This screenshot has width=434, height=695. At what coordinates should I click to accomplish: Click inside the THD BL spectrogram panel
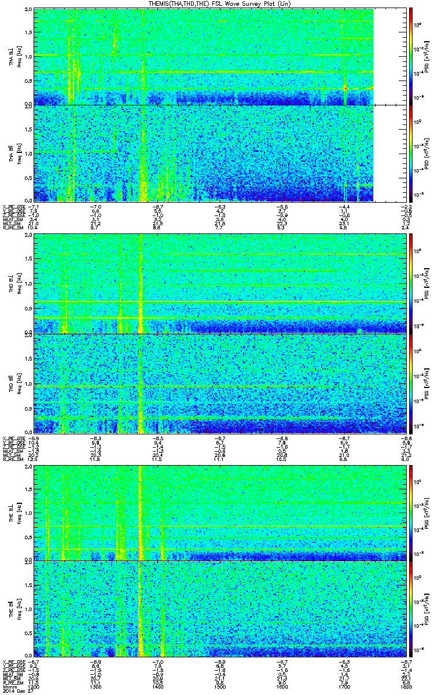[x=219, y=283]
